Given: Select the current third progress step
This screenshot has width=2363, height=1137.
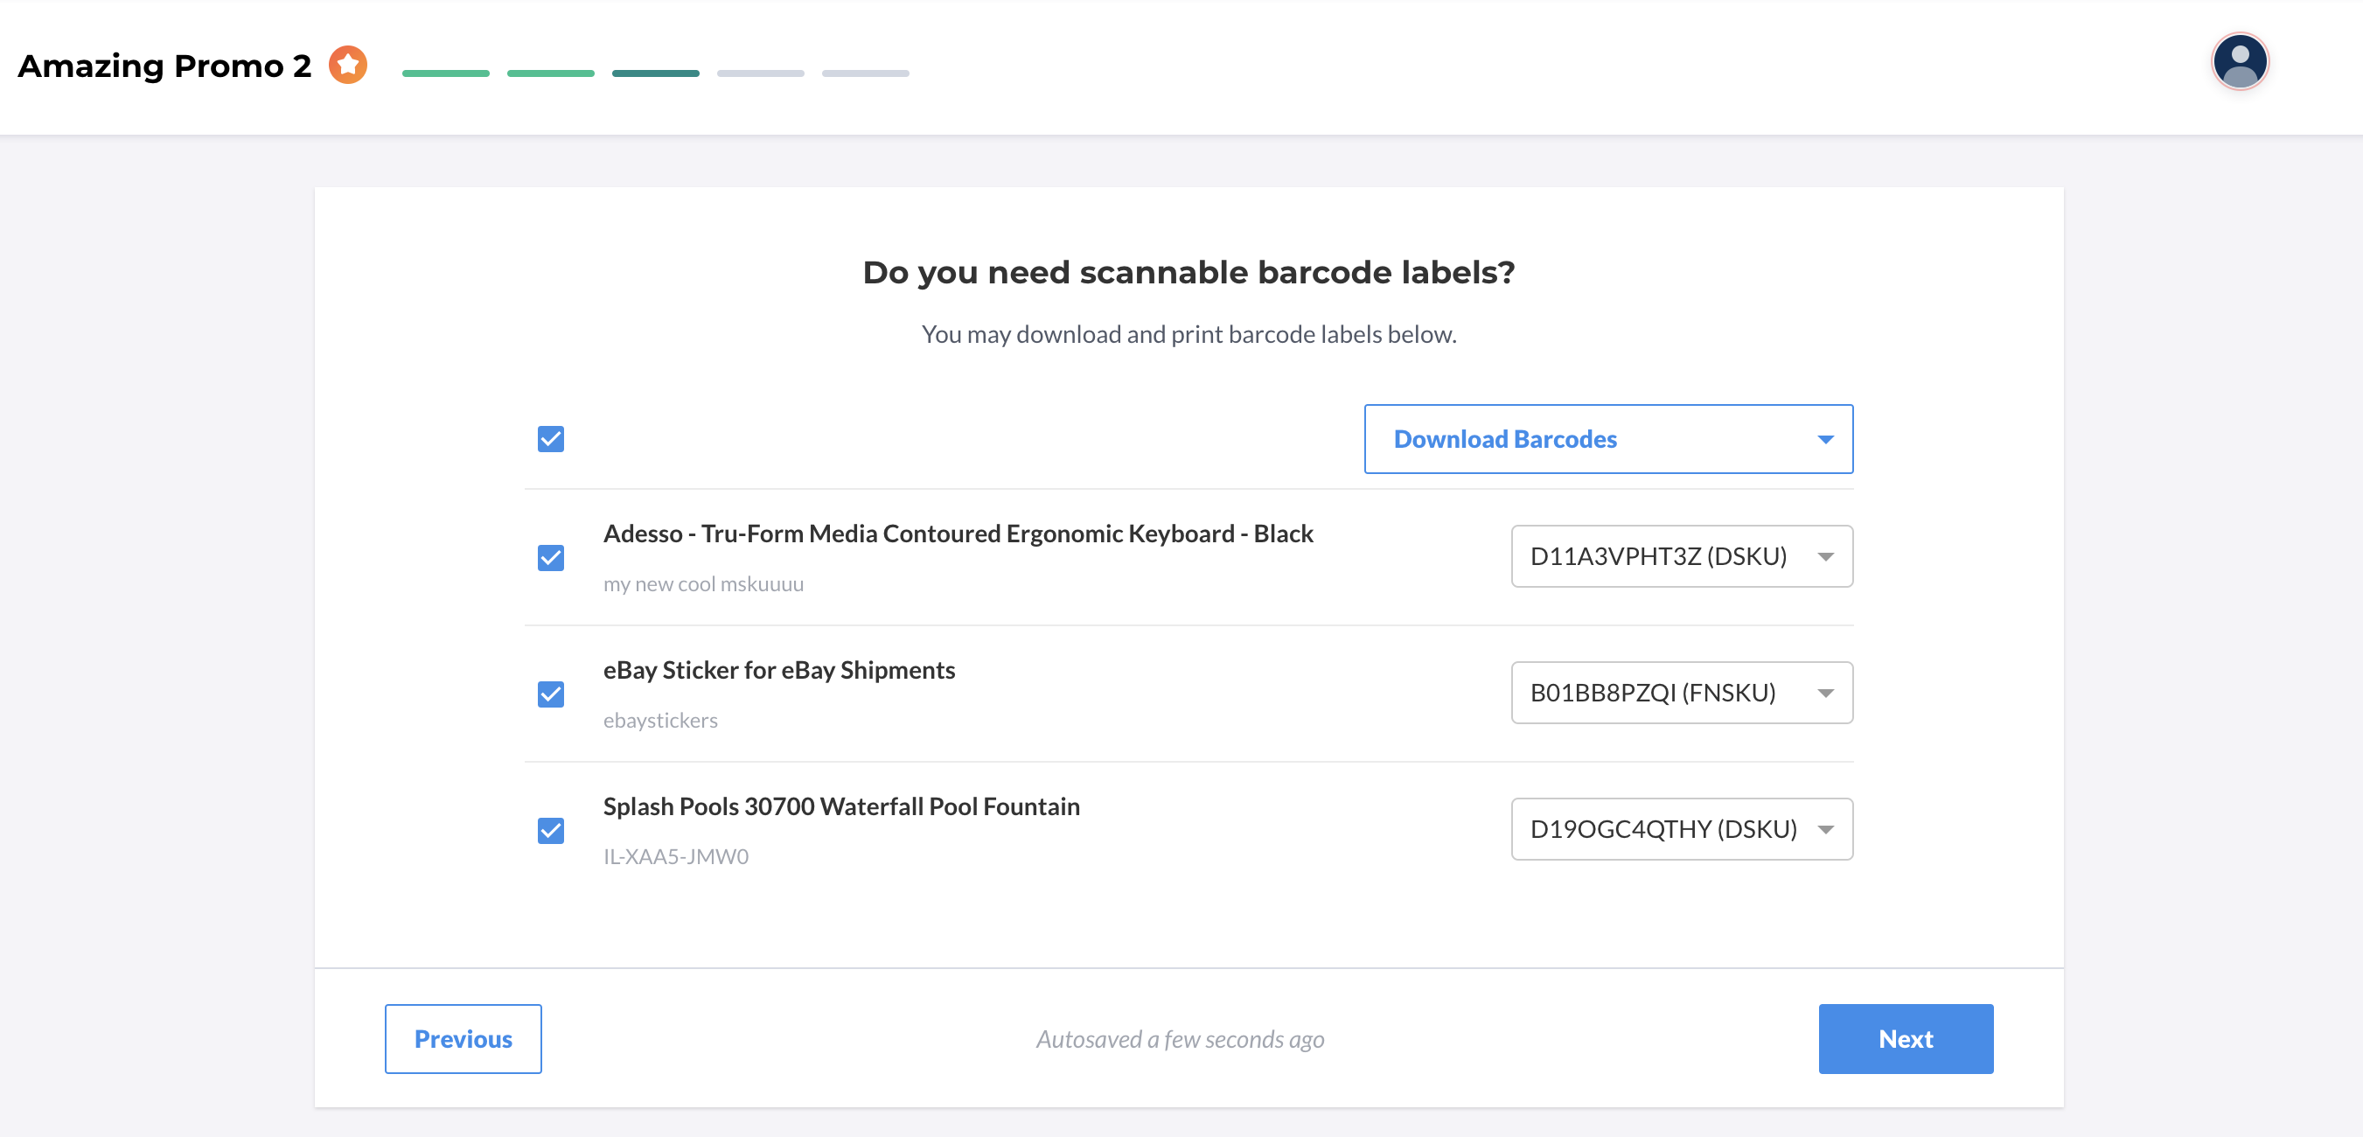Looking at the screenshot, I should (x=656, y=73).
